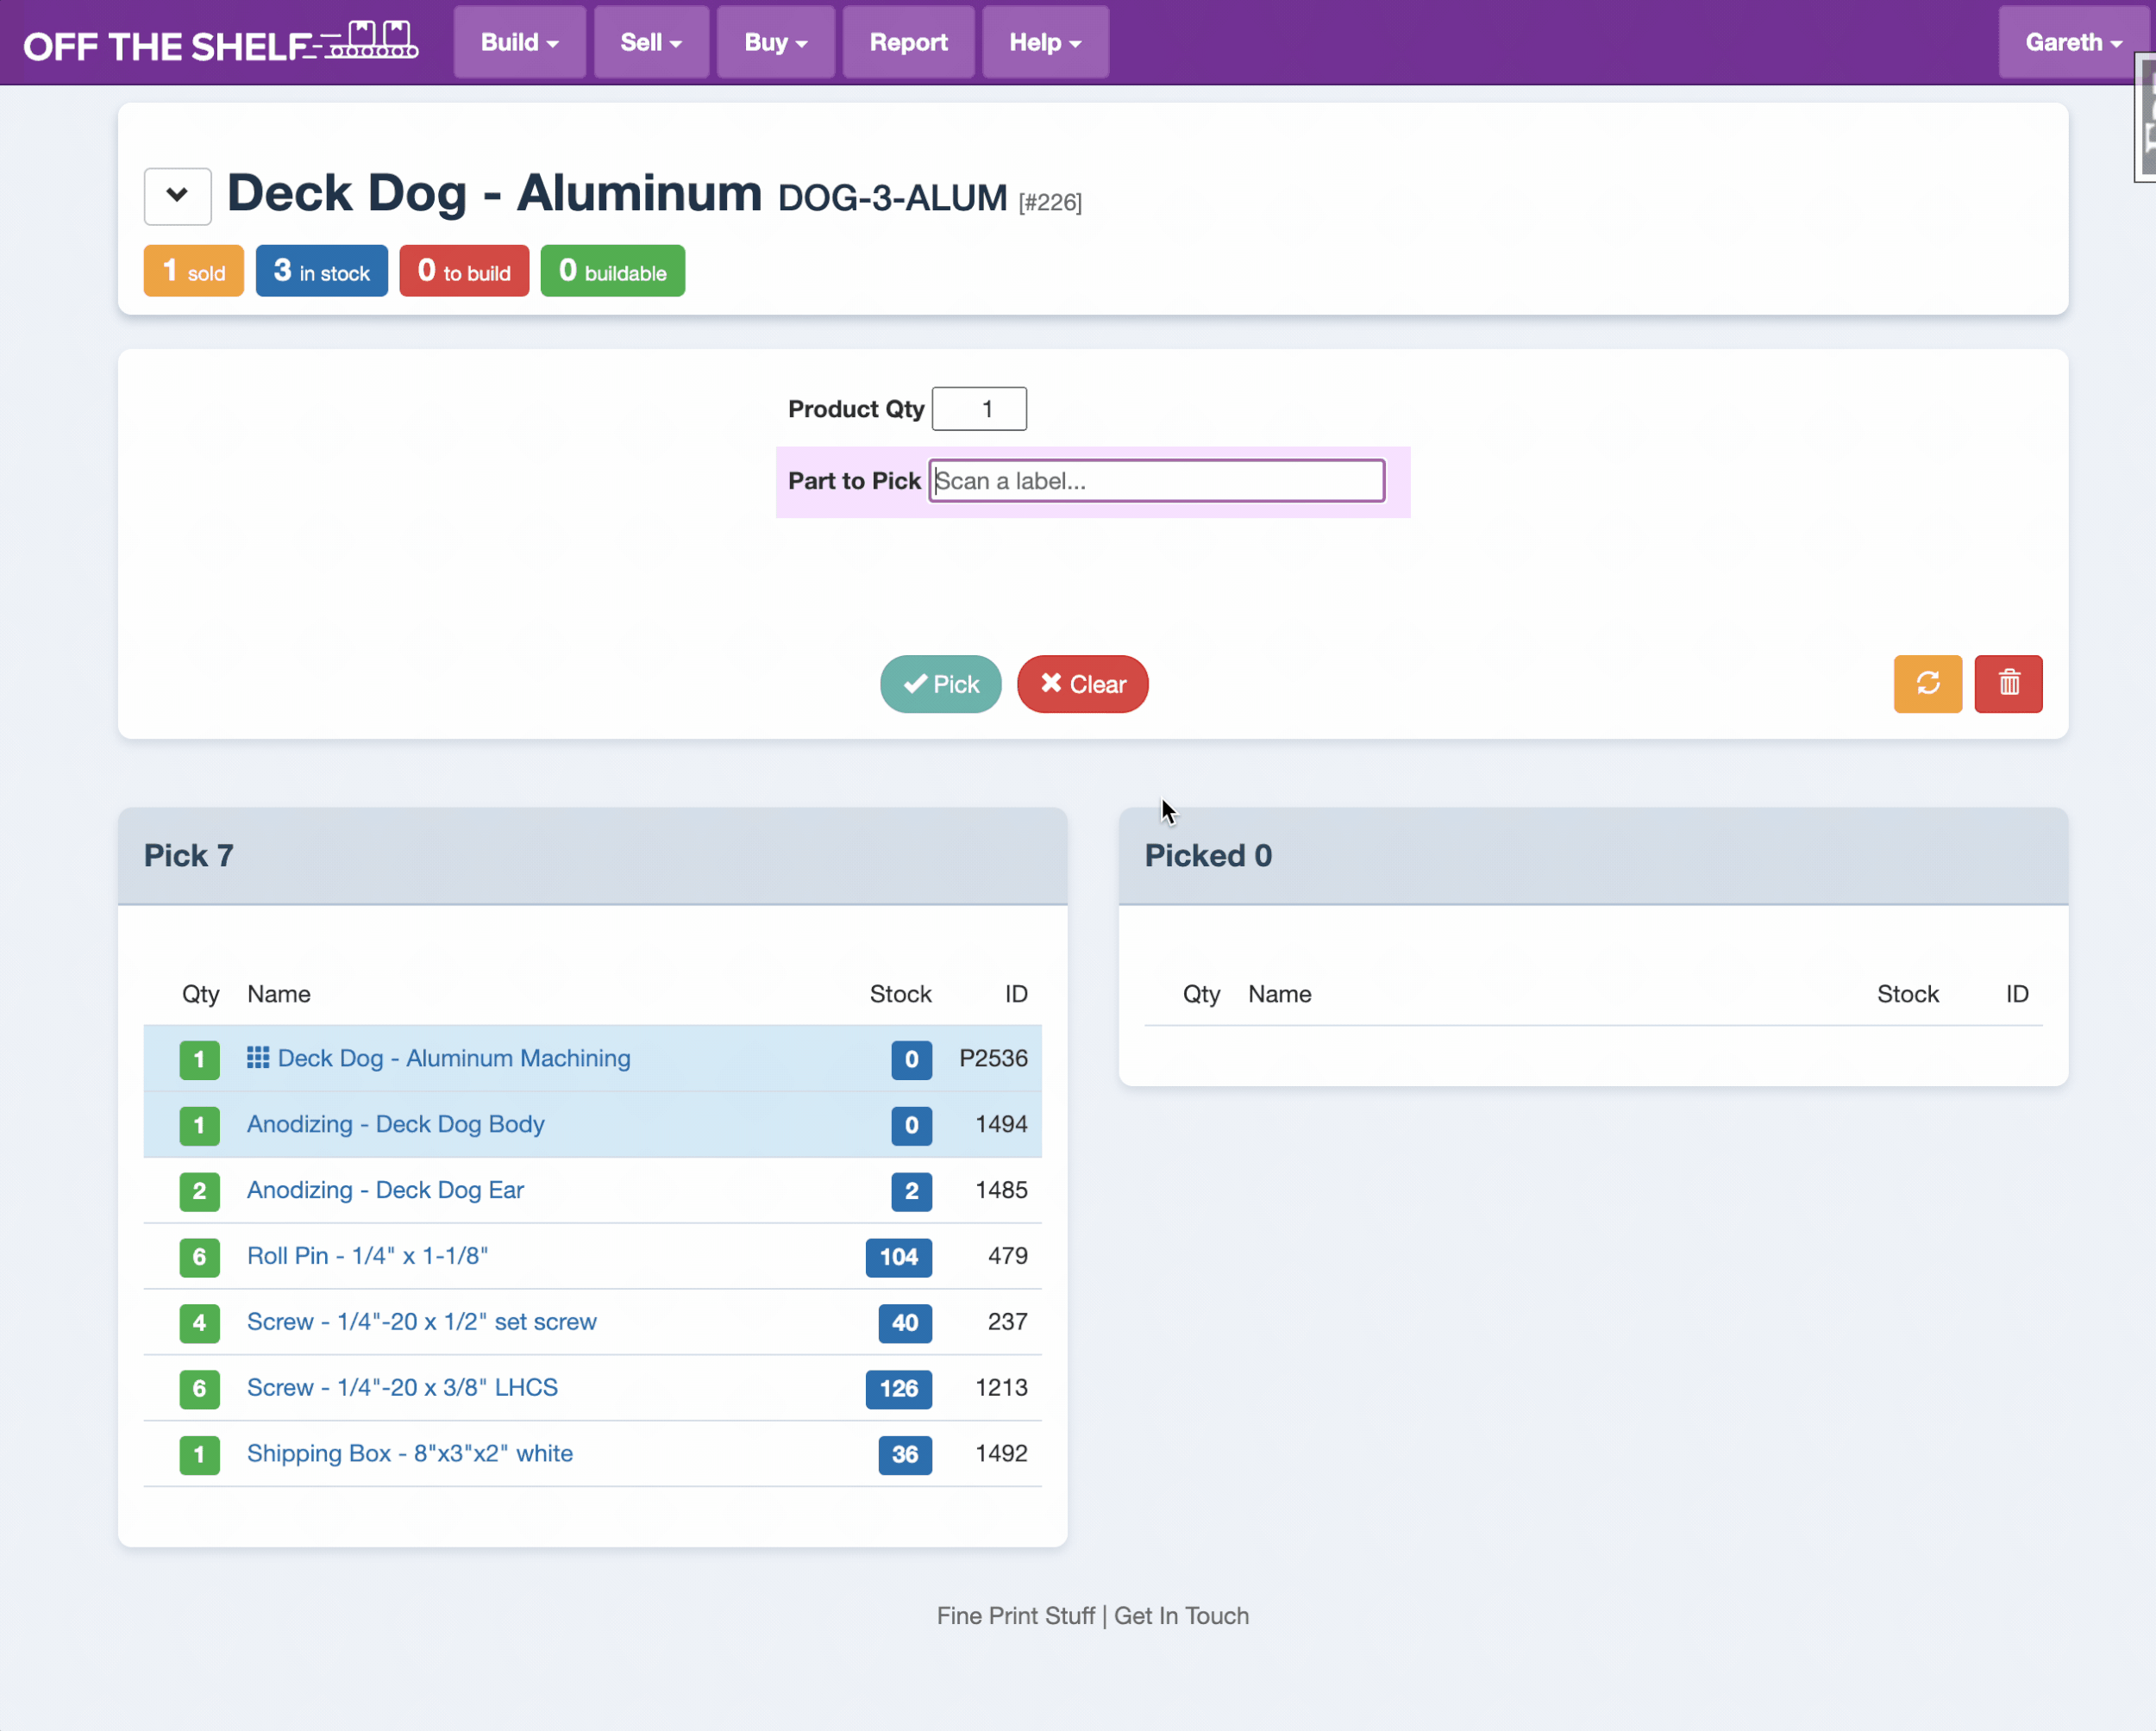Click the orange refresh icon button
The image size is (2156, 1731).
tap(1927, 684)
